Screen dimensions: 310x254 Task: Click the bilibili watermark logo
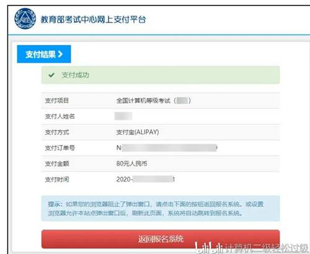pos(209,247)
